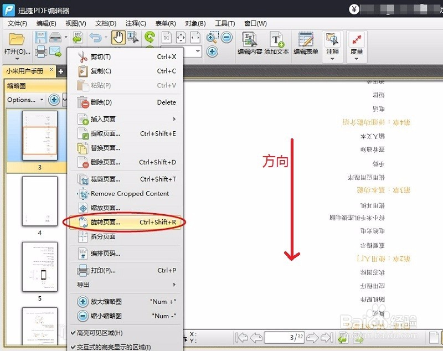The height and width of the screenshot is (351, 443).
Task: Open the dropdown arrow beside the undo icon
Action: tap(106, 37)
